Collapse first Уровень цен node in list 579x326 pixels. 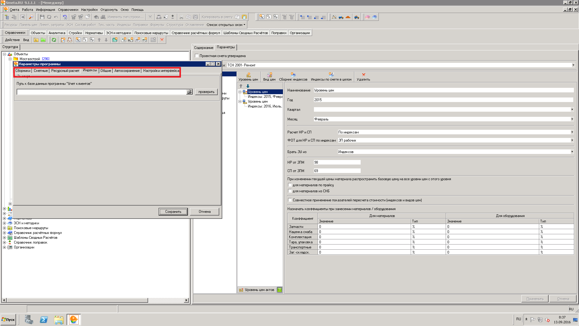click(x=240, y=92)
